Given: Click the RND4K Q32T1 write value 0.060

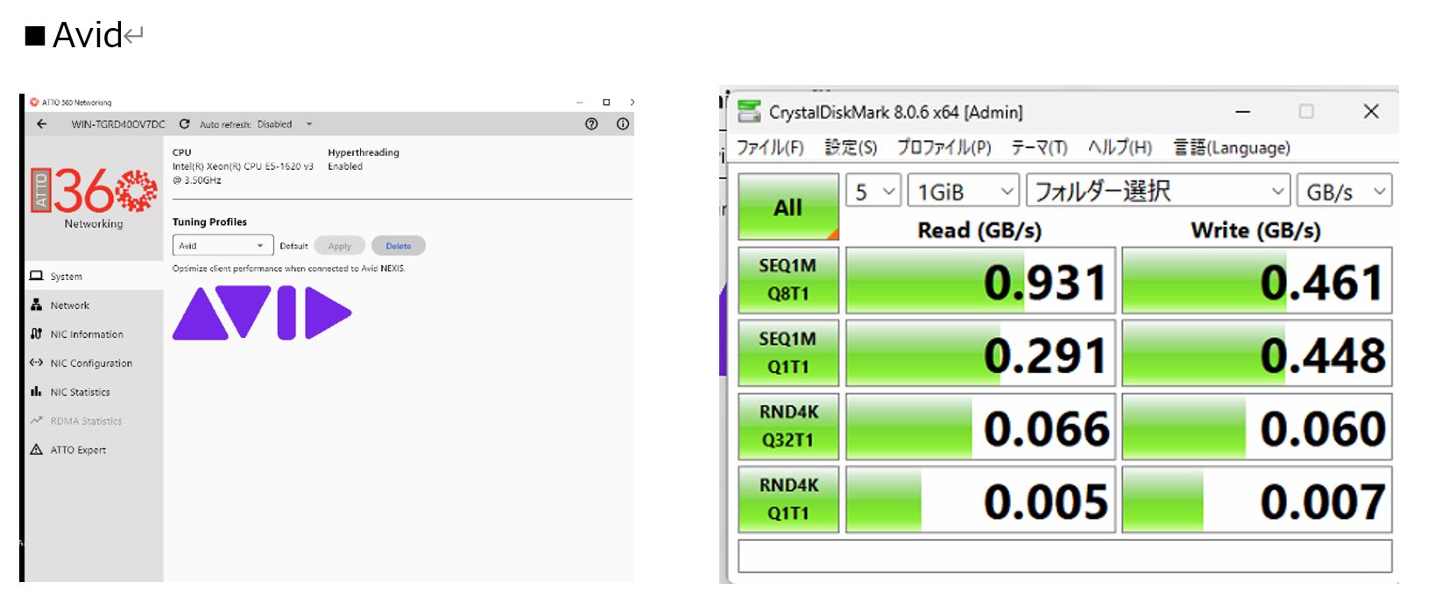Looking at the screenshot, I should click(x=1257, y=426).
